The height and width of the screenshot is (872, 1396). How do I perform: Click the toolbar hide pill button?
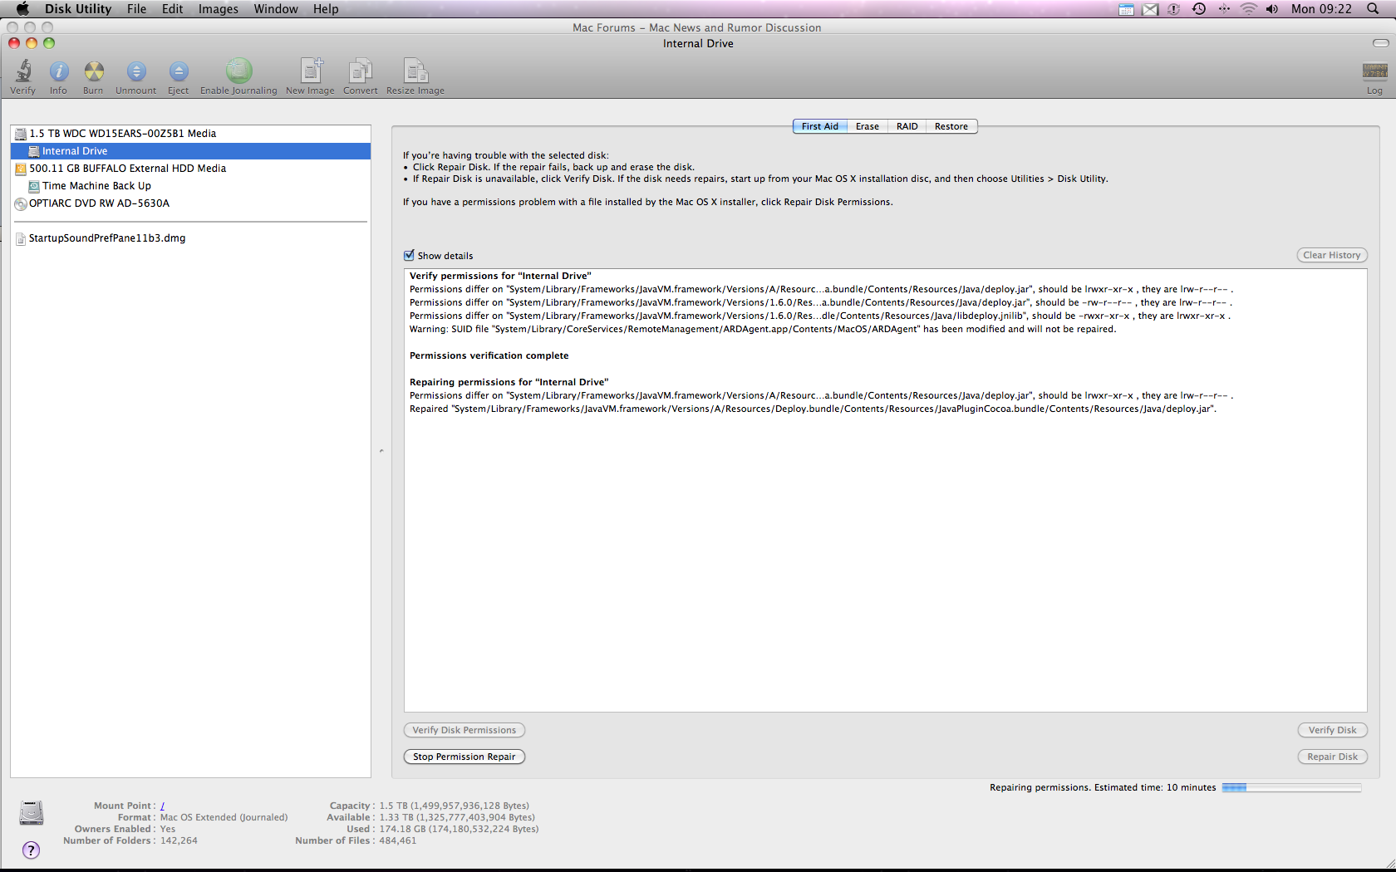(1380, 43)
